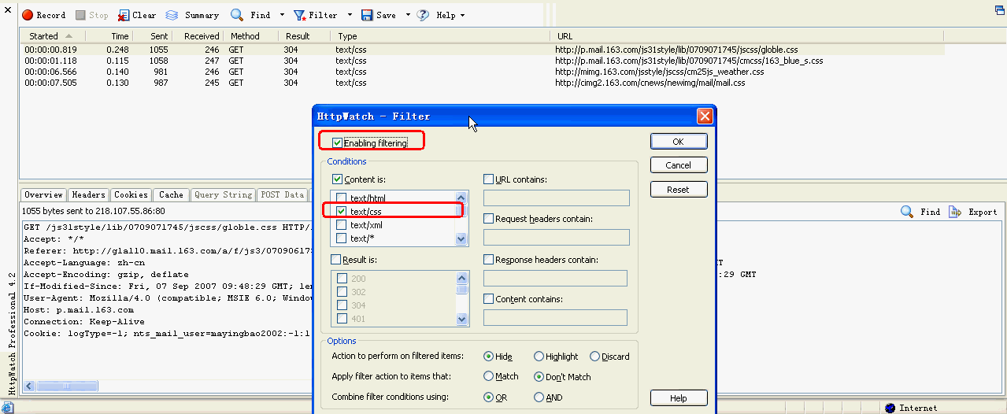Click the Clear log icon

pyautogui.click(x=124, y=15)
